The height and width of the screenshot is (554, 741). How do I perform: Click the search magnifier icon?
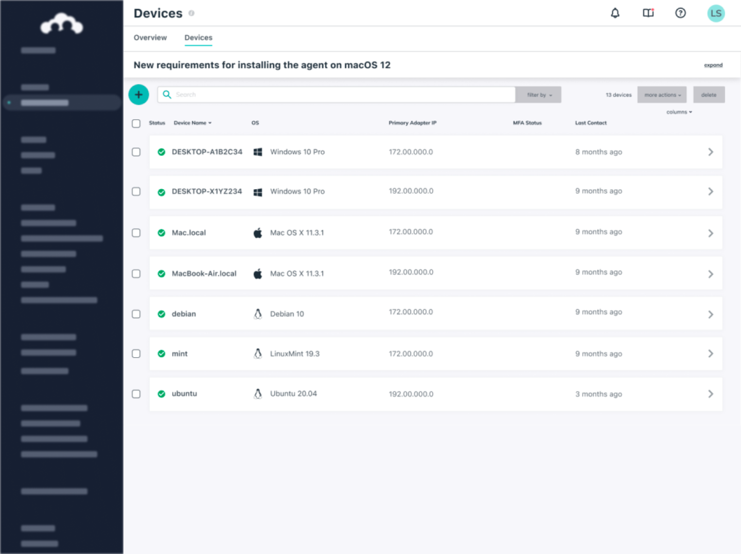click(166, 95)
